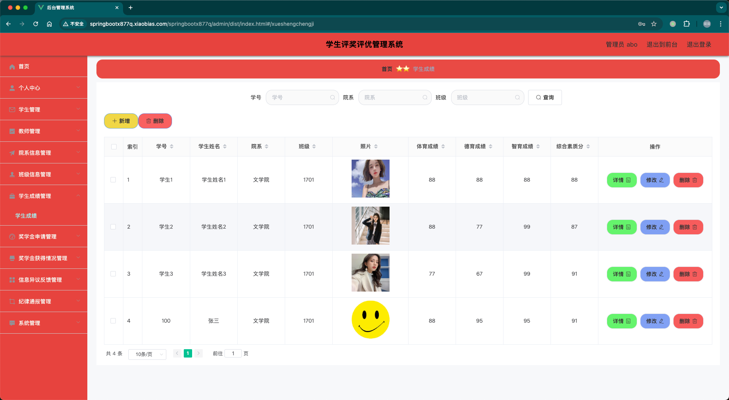This screenshot has width=729, height=400.
Task: Open the browser extensions puzzle icon
Action: pyautogui.click(x=686, y=24)
